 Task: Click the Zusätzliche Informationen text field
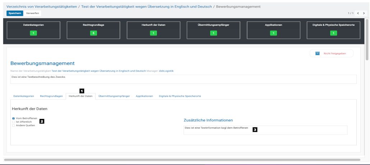pos(265,130)
